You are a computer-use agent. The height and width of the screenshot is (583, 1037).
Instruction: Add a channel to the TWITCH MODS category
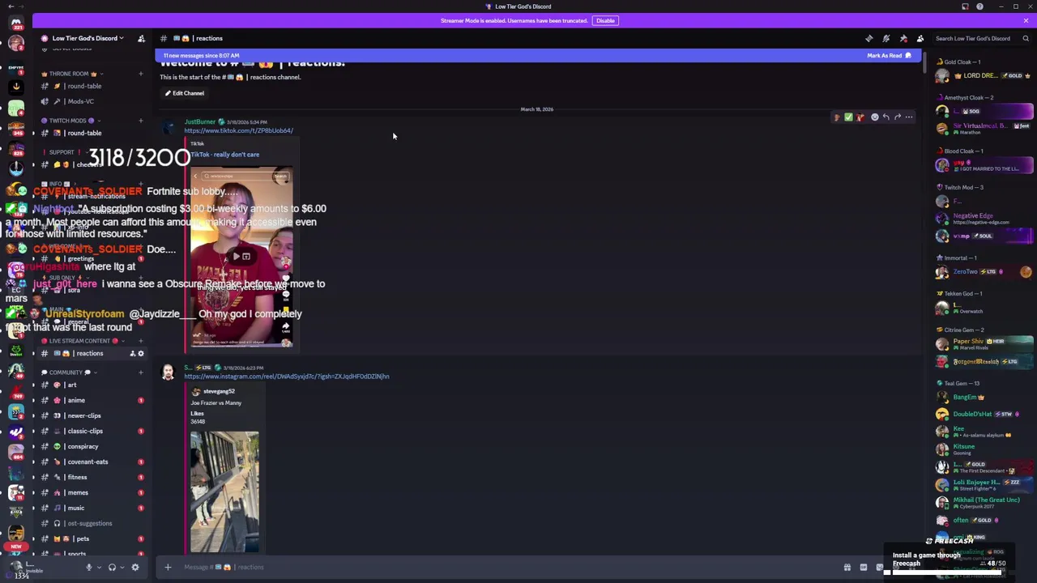point(140,121)
